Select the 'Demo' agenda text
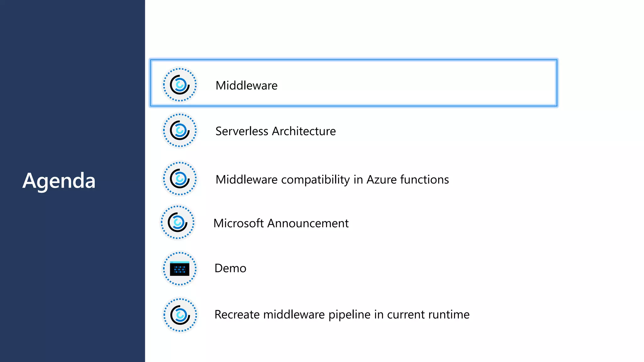This screenshot has width=644, height=362. pos(230,268)
